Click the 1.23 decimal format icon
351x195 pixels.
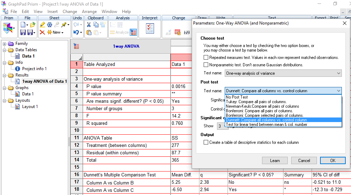[187, 33]
